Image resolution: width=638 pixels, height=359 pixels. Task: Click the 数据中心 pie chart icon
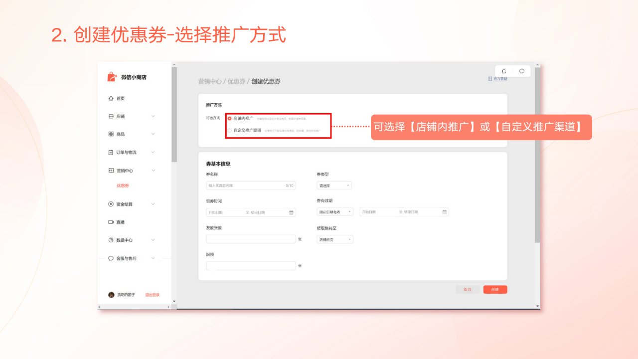click(x=111, y=240)
